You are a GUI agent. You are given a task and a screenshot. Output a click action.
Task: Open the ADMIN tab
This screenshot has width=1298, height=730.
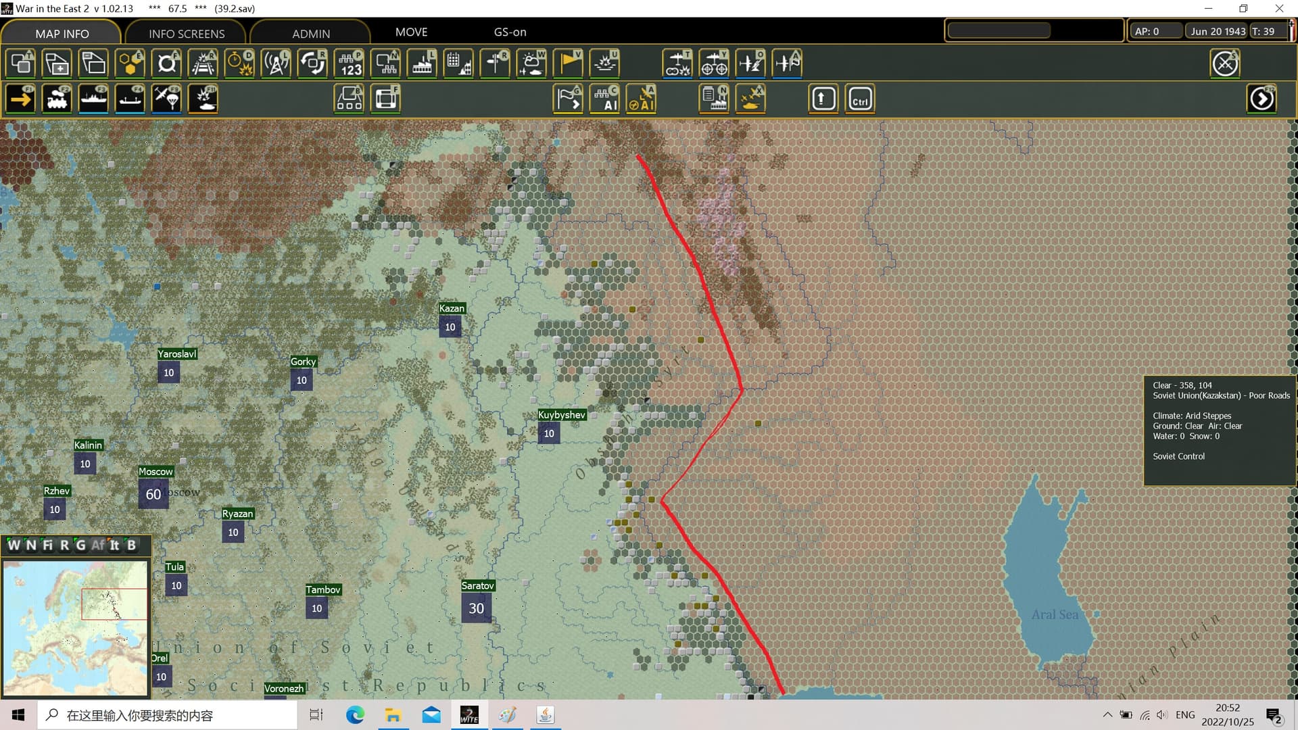[311, 33]
